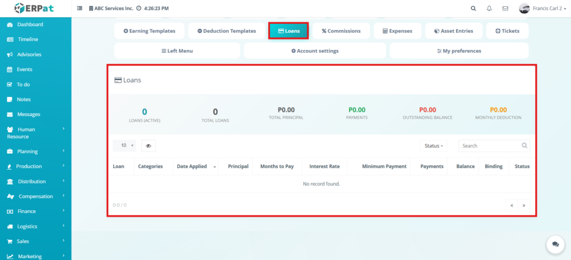Open Events calendar in sidebar
Image resolution: width=571 pixels, height=260 pixels.
(x=24, y=70)
